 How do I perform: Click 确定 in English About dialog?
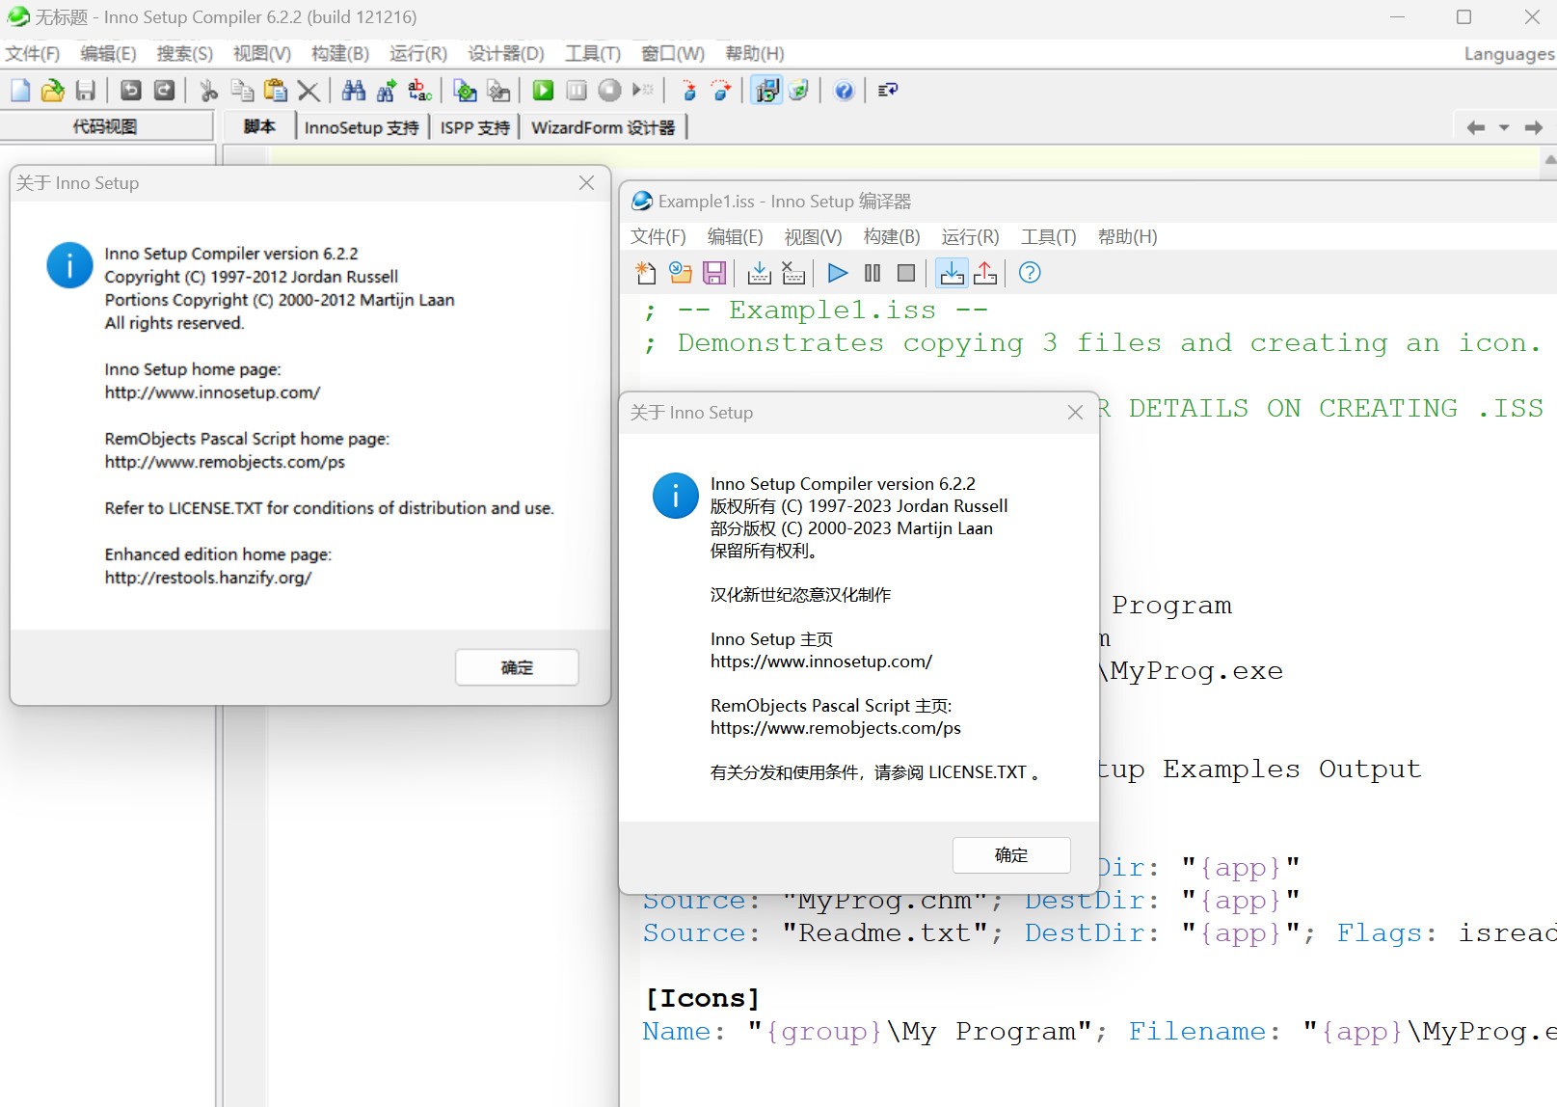[x=517, y=667]
